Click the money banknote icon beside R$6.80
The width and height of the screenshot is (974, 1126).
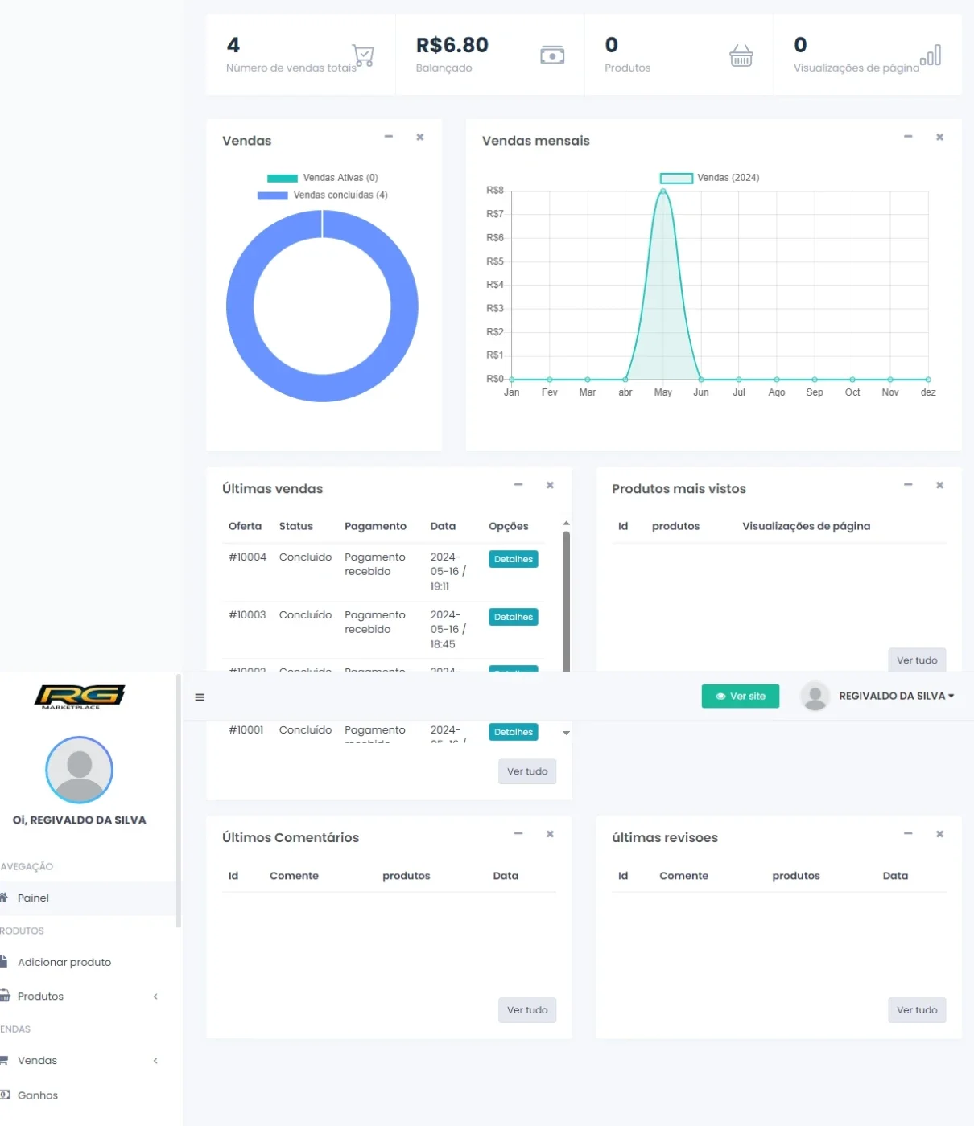[552, 55]
